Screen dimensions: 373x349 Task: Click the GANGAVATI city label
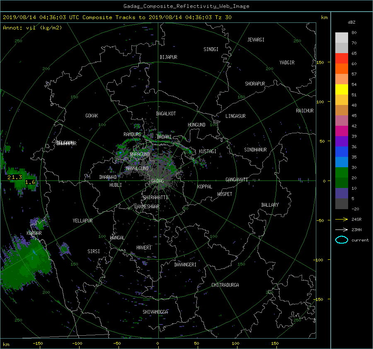point(237,180)
